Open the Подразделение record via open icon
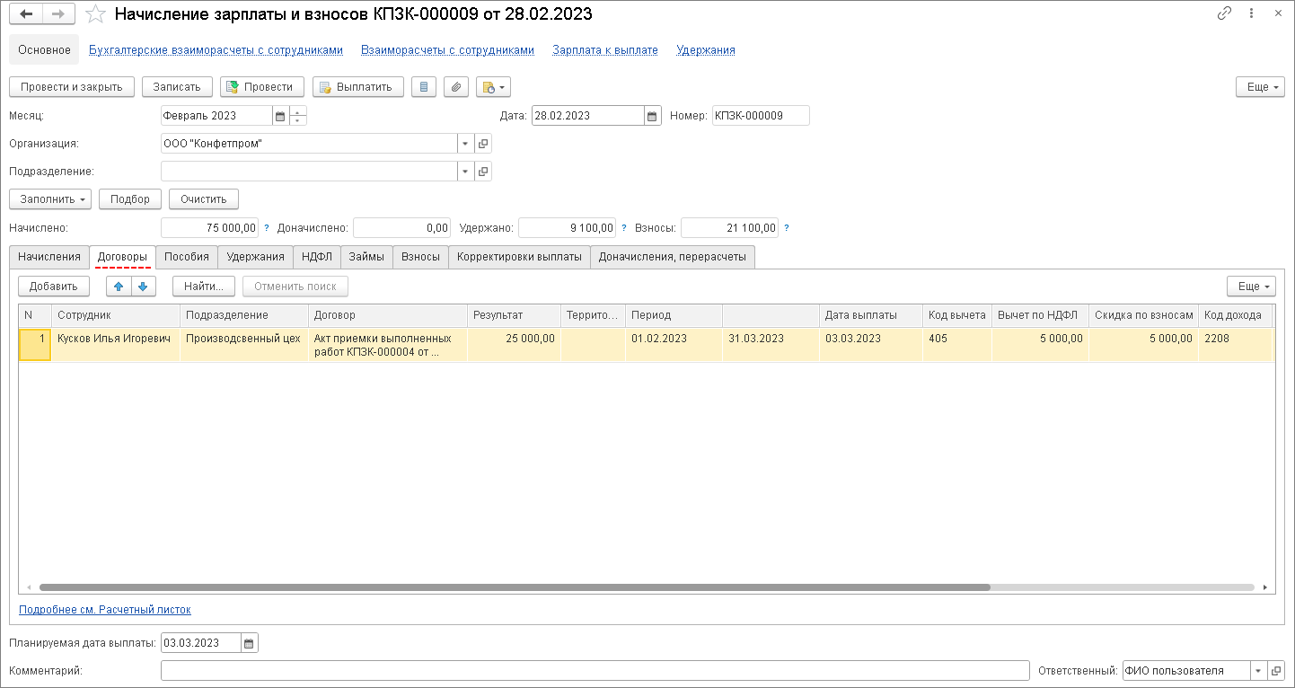Screen dimensions: 1295x688 click(x=483, y=172)
